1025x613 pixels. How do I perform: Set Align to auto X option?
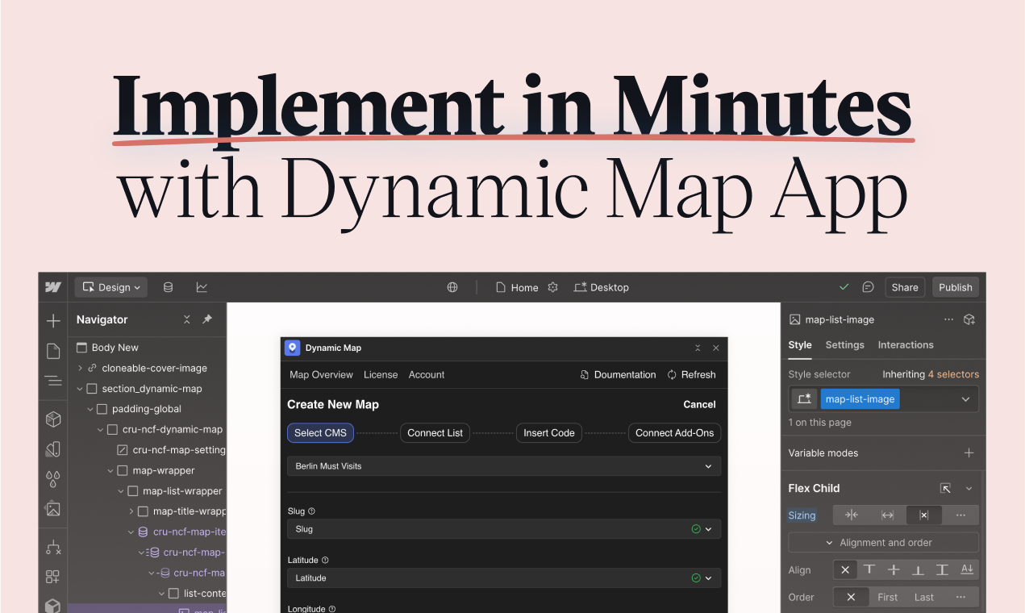coord(845,569)
